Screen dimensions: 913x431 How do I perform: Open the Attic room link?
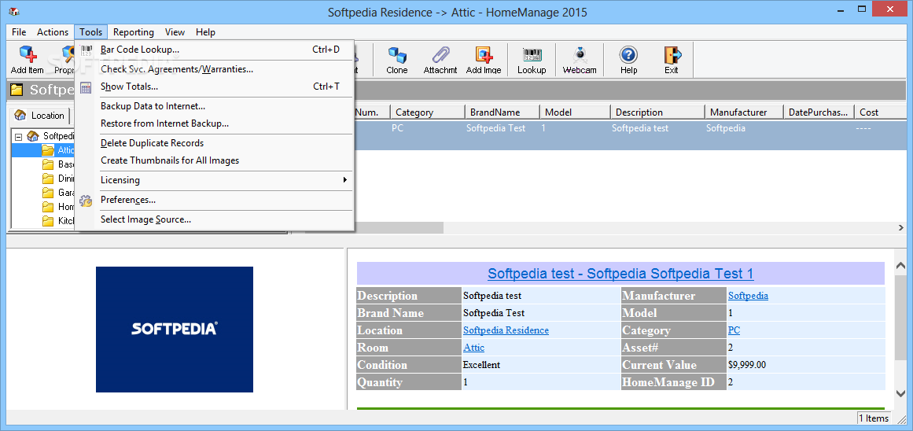(x=473, y=348)
